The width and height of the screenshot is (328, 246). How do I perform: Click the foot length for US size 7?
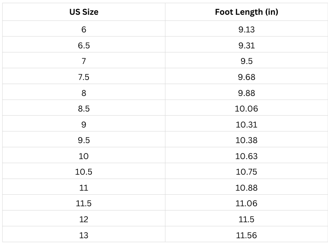(246, 61)
